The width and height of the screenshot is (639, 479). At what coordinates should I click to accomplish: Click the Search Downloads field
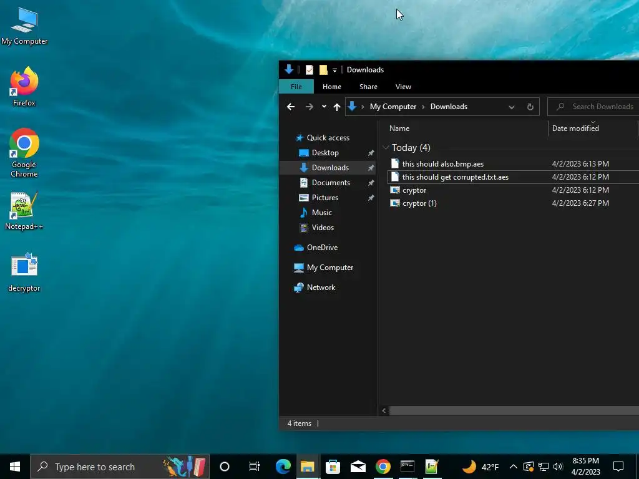point(595,107)
